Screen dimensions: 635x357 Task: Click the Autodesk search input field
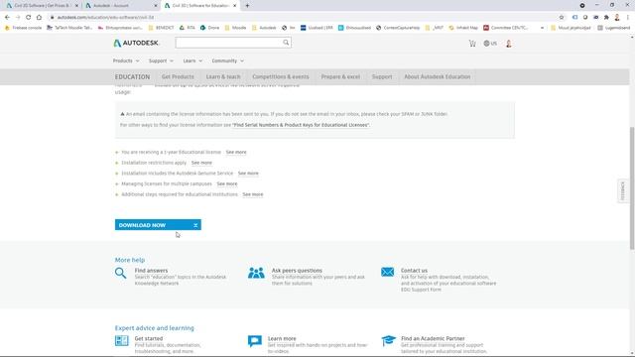tap(229, 43)
